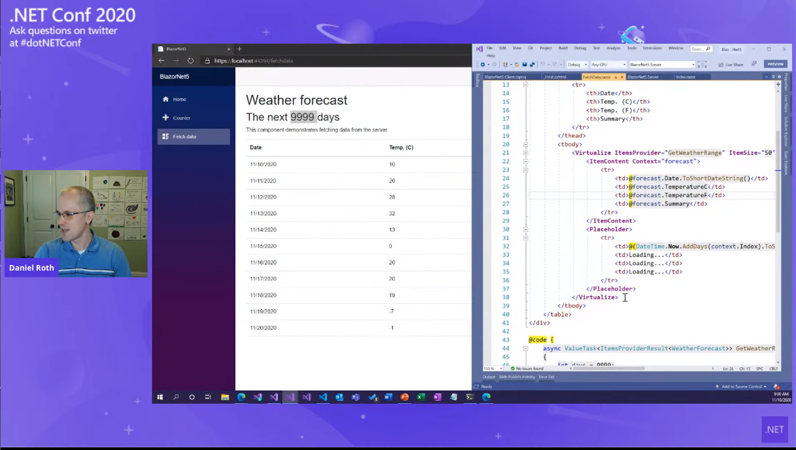
Task: Collapse the async method on line 44
Action: coord(525,348)
